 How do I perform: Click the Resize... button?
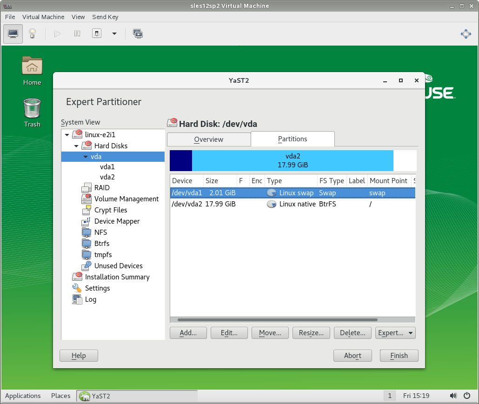tap(311, 333)
